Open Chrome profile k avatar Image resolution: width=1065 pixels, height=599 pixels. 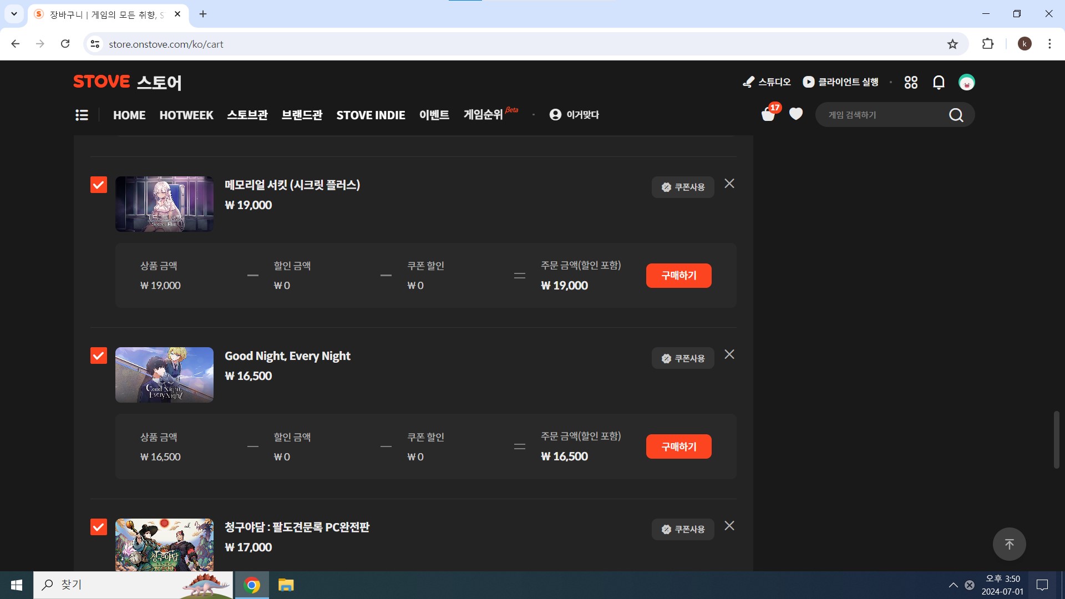pos(1025,44)
